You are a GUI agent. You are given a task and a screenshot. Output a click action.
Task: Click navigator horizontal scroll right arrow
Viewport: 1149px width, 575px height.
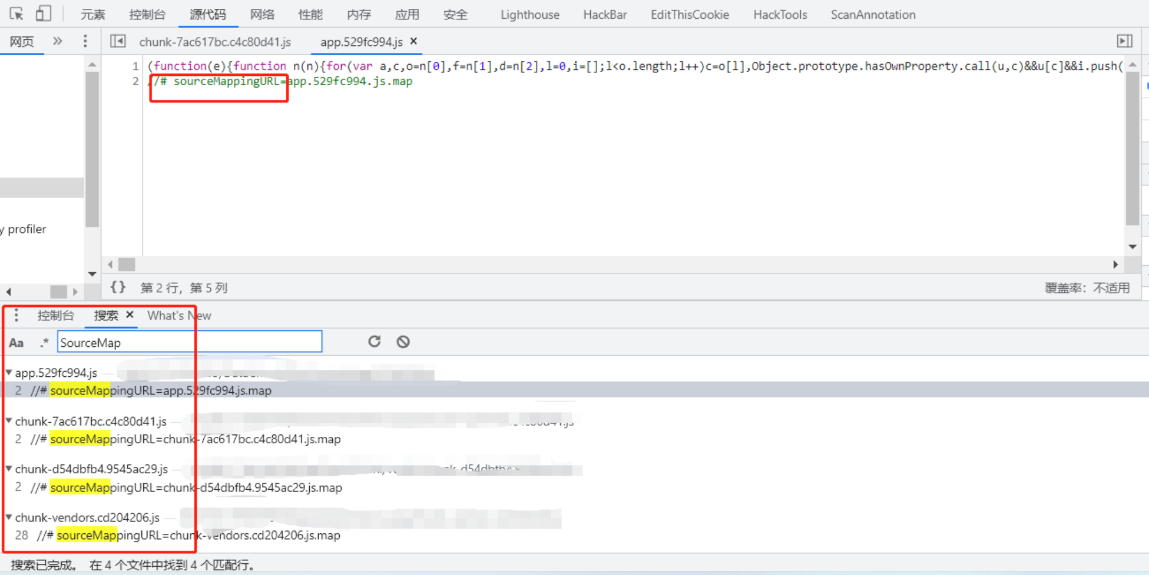[75, 292]
